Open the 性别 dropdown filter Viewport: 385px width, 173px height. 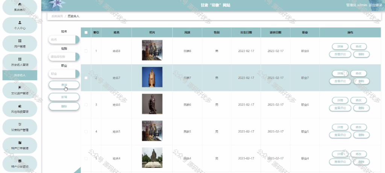[64, 57]
